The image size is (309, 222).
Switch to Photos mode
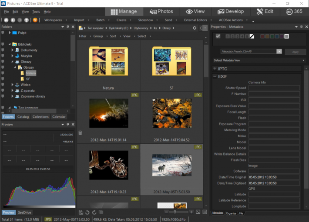tap(161, 12)
